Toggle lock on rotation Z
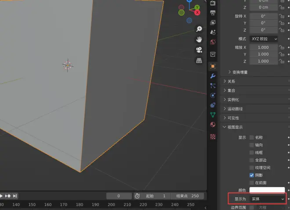The width and height of the screenshot is (290, 210). (x=282, y=30)
